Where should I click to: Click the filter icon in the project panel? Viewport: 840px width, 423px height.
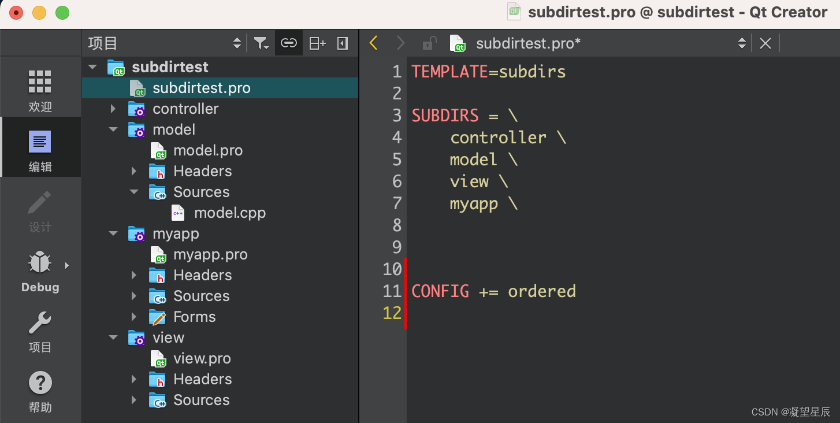261,43
